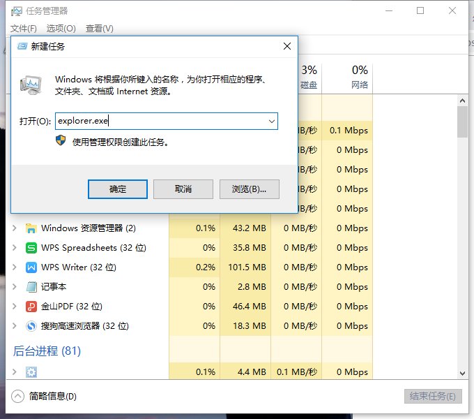Viewport: 474px width, 419px height.
Task: Click the 记事本 notepad icon
Action: 31,287
